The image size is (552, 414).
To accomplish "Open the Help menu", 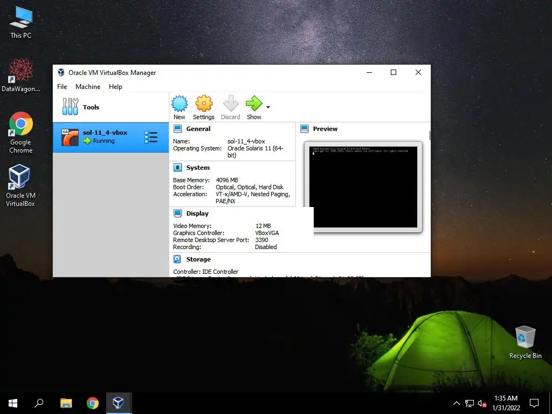I will tap(115, 87).
